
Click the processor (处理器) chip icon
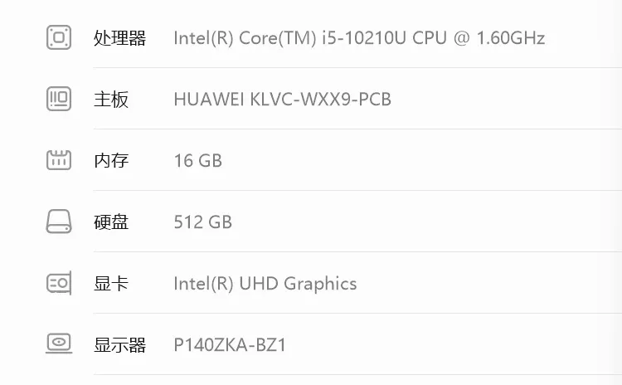(x=59, y=37)
